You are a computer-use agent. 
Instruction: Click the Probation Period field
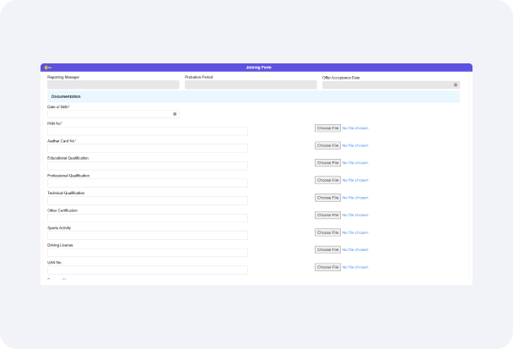251,85
